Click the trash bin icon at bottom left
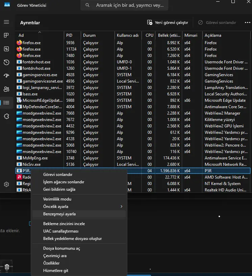 click(7, 267)
